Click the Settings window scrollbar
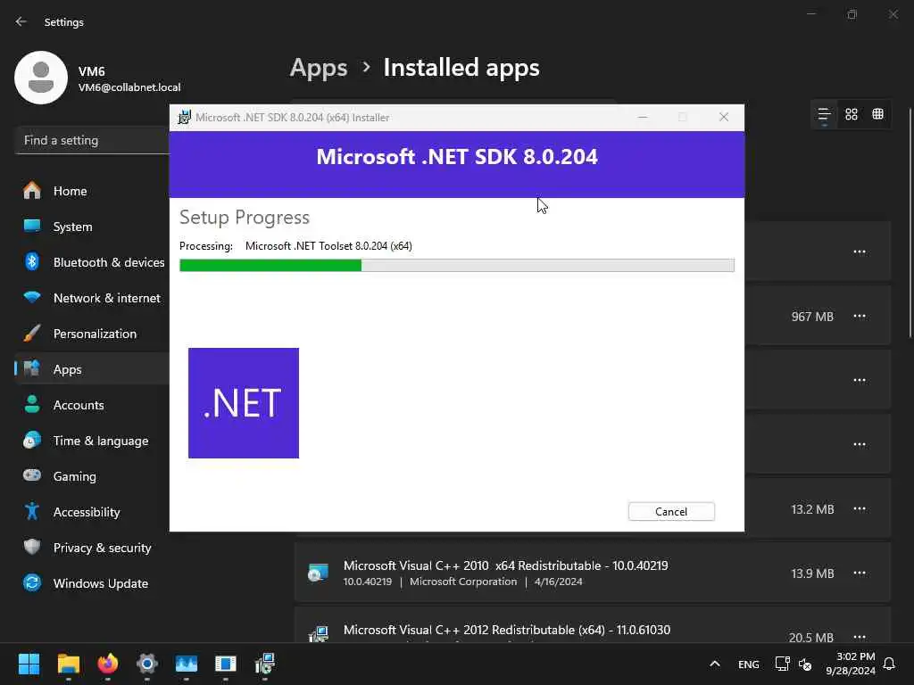The image size is (914, 685). (910, 223)
